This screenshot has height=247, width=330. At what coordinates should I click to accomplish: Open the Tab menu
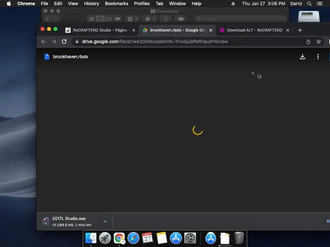159,4
